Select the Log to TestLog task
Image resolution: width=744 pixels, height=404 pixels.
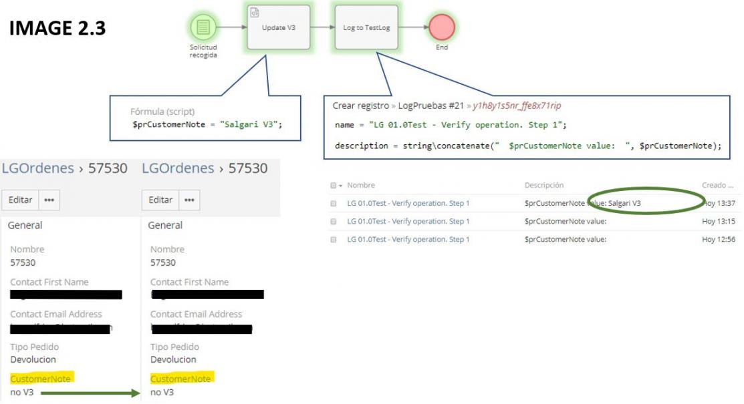(366, 27)
